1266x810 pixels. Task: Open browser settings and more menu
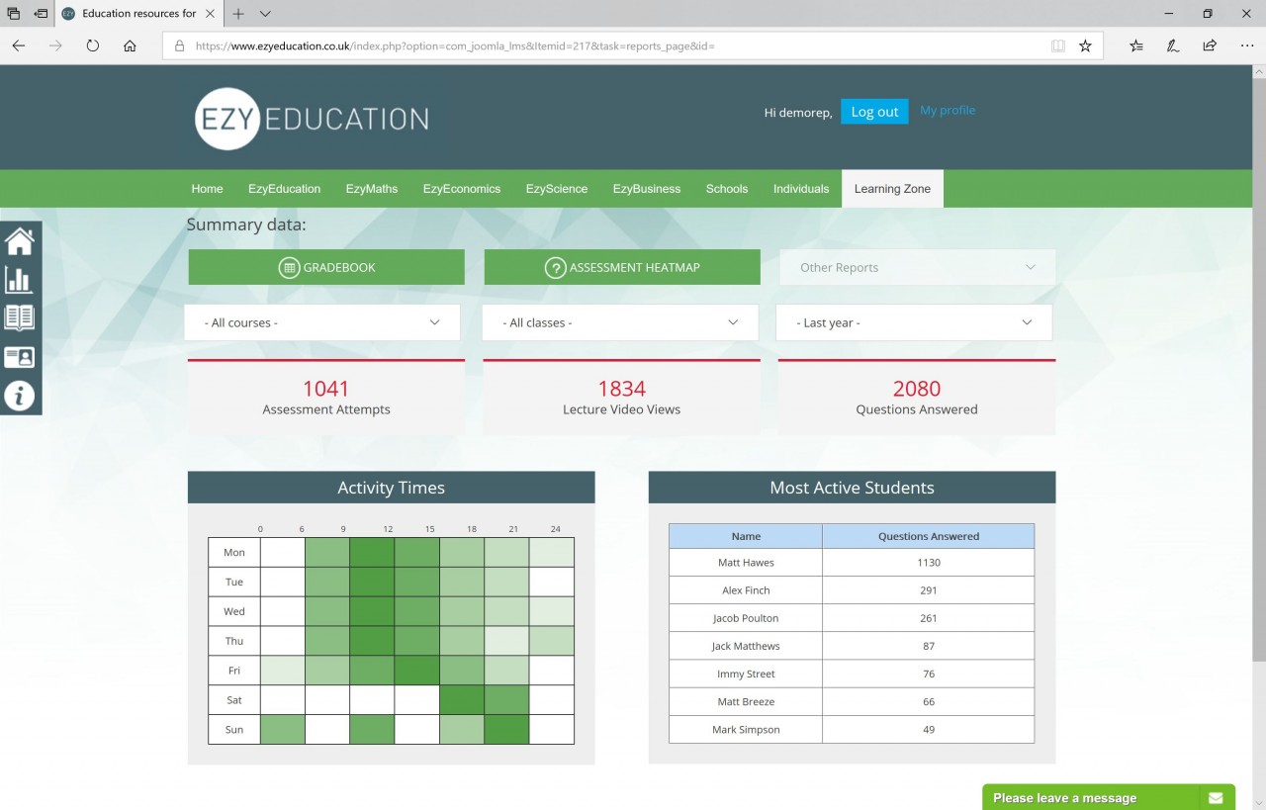(1246, 45)
